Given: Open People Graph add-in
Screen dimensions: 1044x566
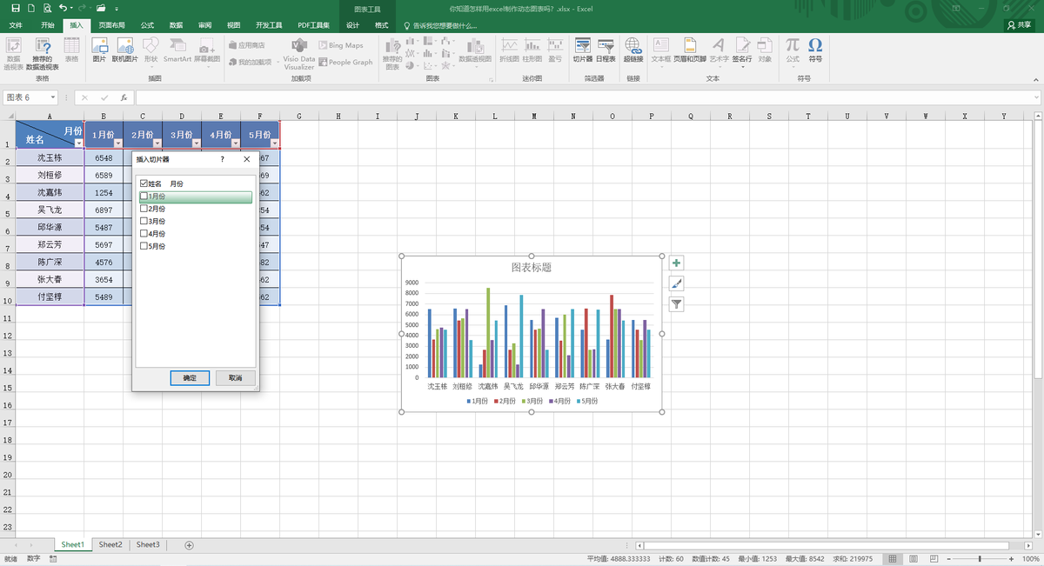Looking at the screenshot, I should [x=345, y=62].
